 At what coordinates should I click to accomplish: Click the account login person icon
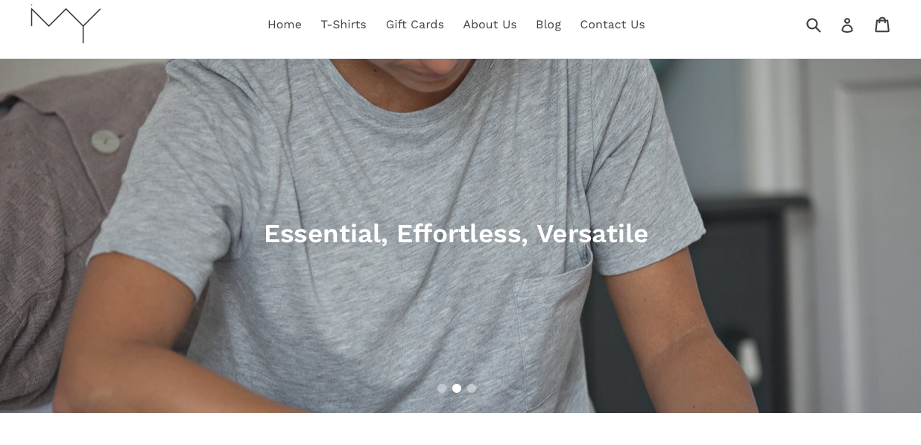pos(847,25)
